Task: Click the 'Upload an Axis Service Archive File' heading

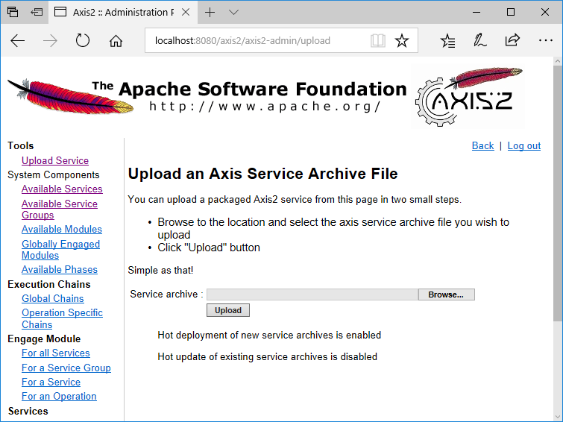Action: (262, 174)
